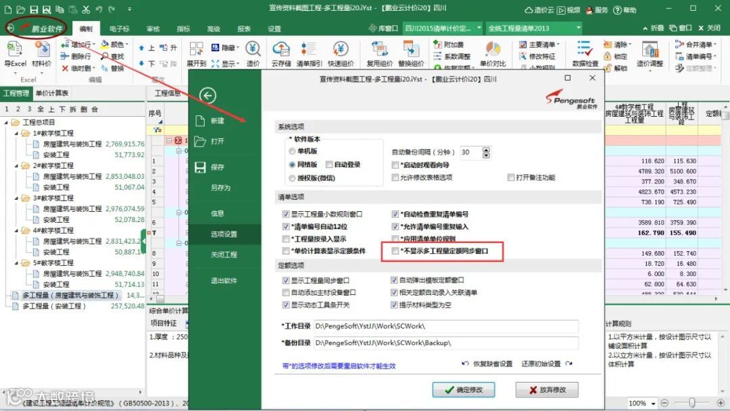
Task: Click the 查找 search tool
Action: pyautogui.click(x=113, y=56)
